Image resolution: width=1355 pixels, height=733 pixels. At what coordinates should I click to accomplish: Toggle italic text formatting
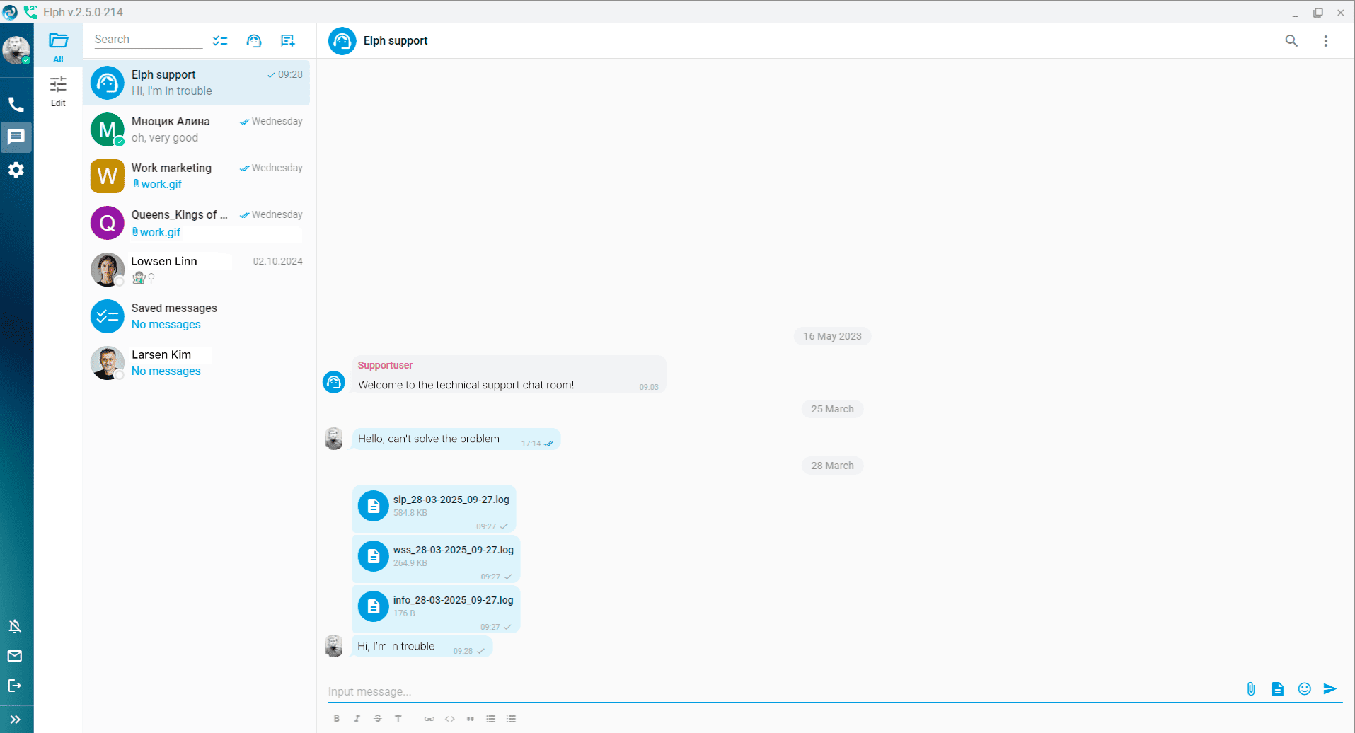pos(357,719)
